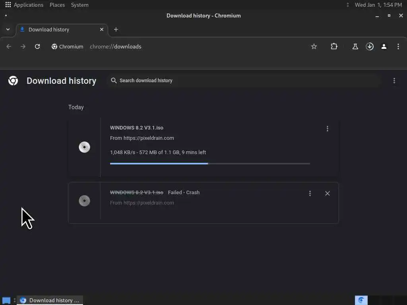Open the Chrome Labs flask icon
This screenshot has height=305, width=407.
click(355, 46)
